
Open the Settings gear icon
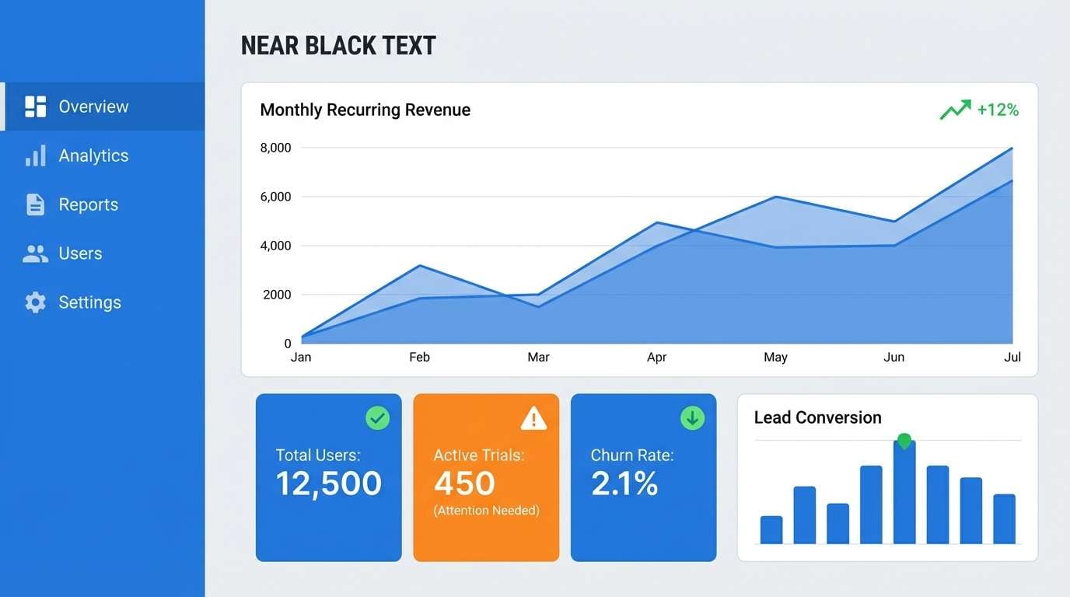[35, 302]
